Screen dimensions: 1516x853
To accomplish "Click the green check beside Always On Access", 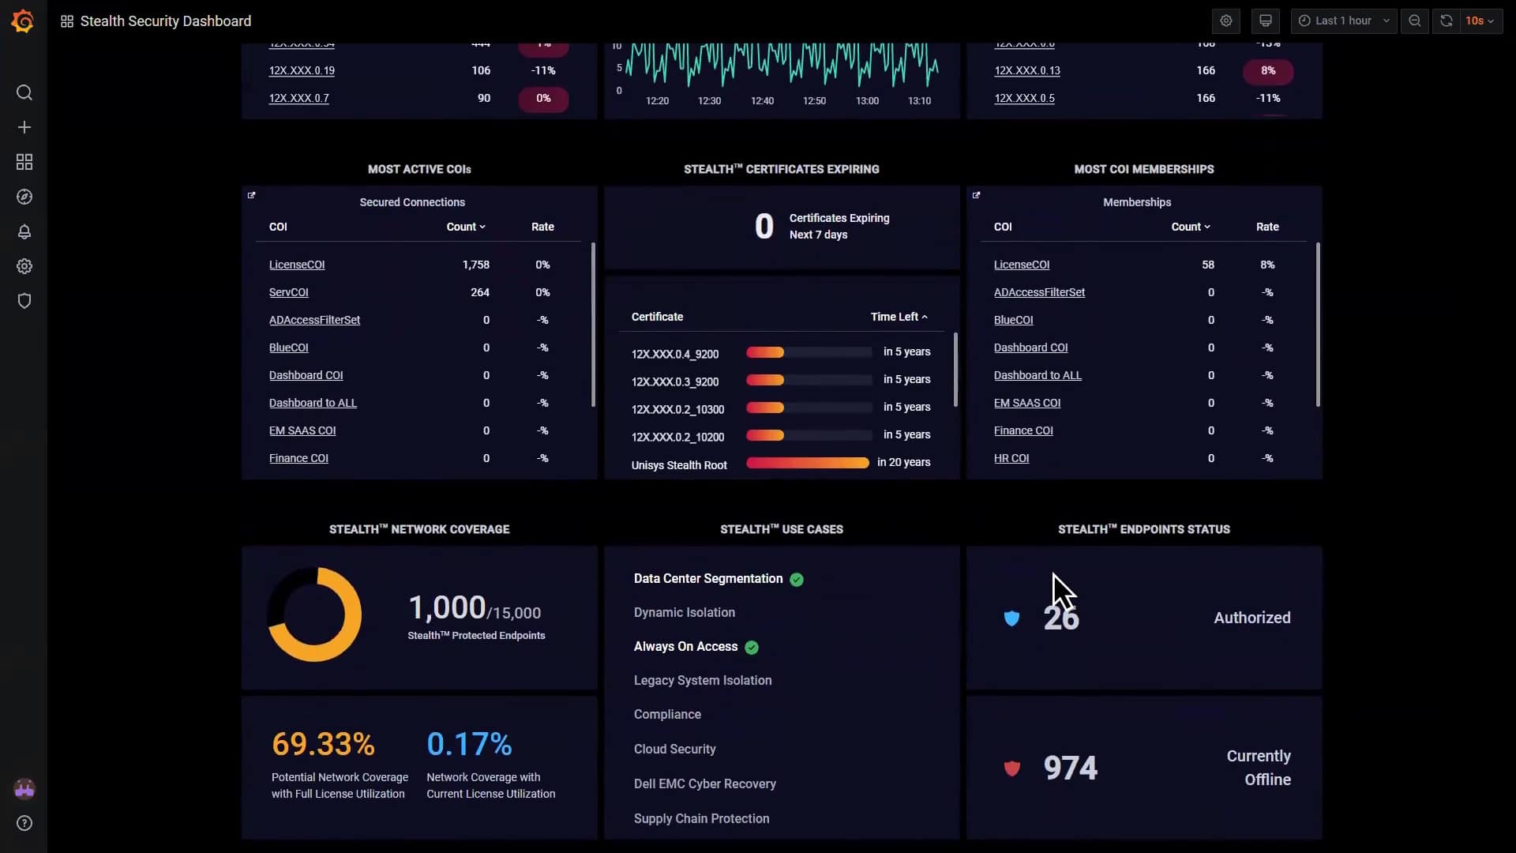I will pyautogui.click(x=752, y=648).
